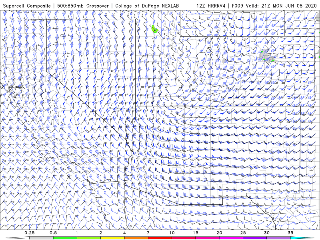Viewport: 320px width, 240px height.
Task: Click the 0.25 legend value
Action: 30,233
